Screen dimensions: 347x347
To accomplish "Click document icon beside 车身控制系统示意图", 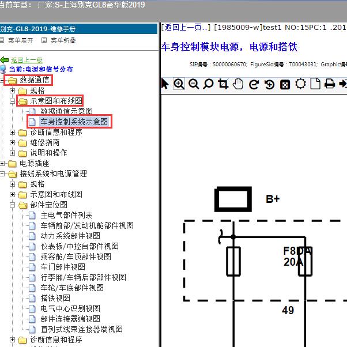I will click(32, 122).
